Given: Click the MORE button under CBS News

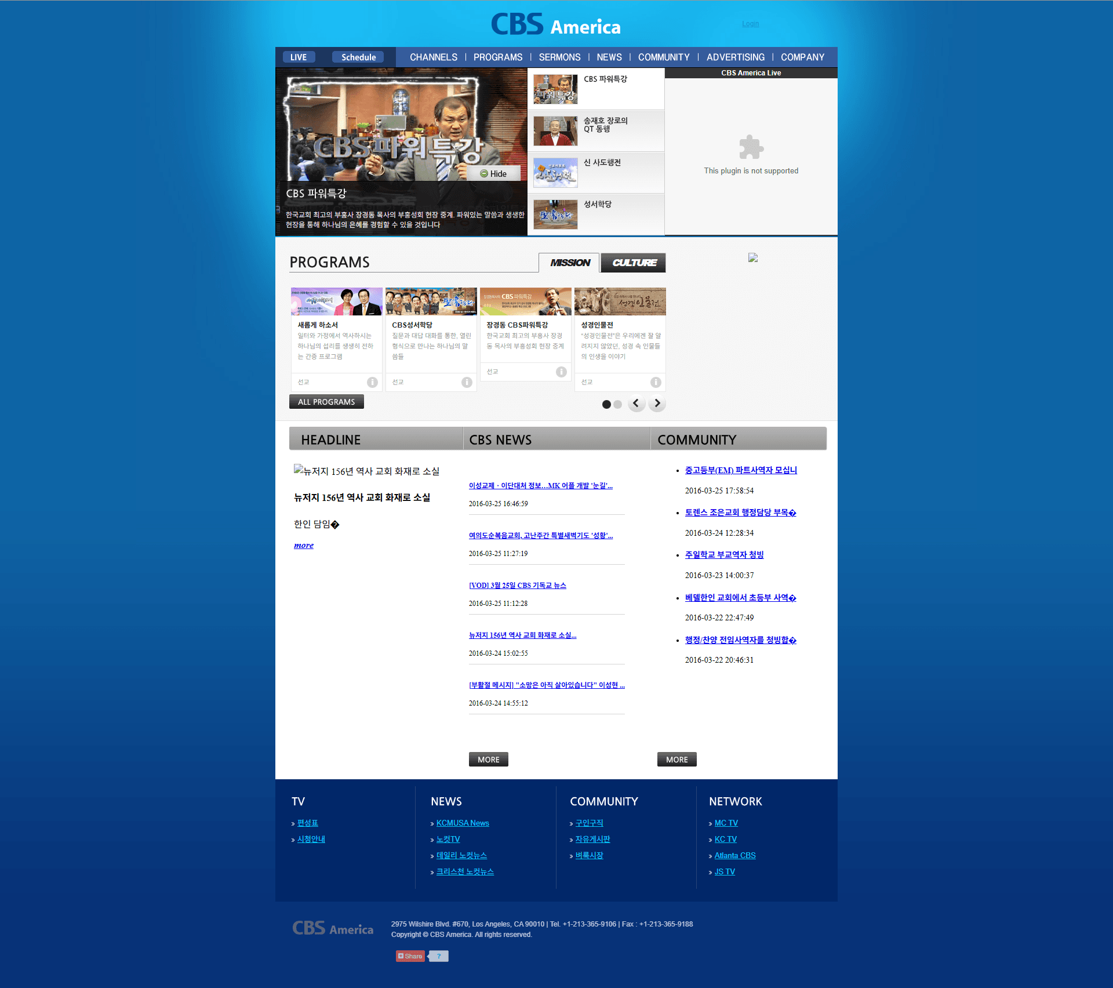Looking at the screenshot, I should click(489, 760).
